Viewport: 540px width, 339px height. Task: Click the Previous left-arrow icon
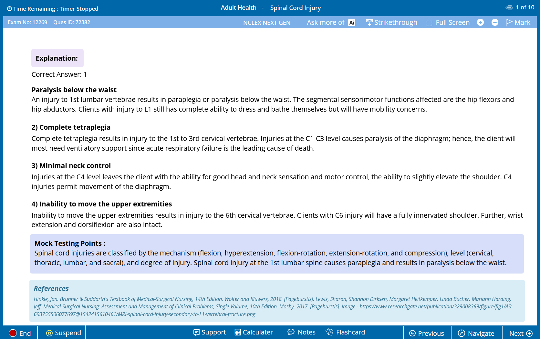click(412, 334)
